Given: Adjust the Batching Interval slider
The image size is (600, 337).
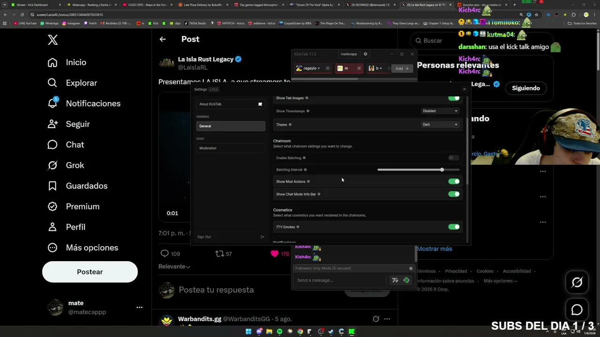Looking at the screenshot, I should [x=418, y=170].
